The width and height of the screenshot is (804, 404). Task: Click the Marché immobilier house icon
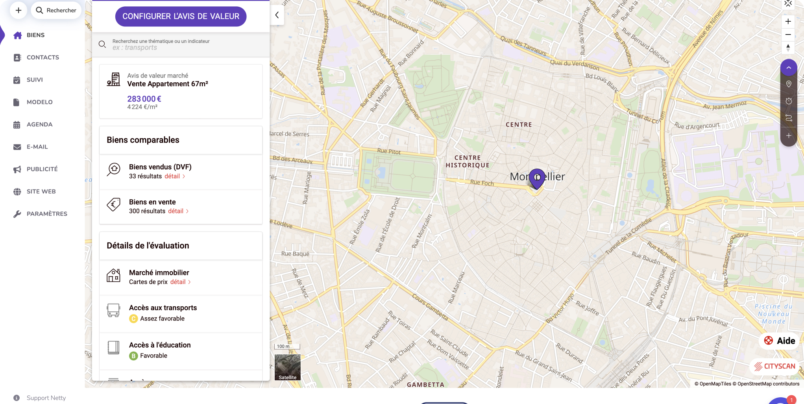[114, 275]
